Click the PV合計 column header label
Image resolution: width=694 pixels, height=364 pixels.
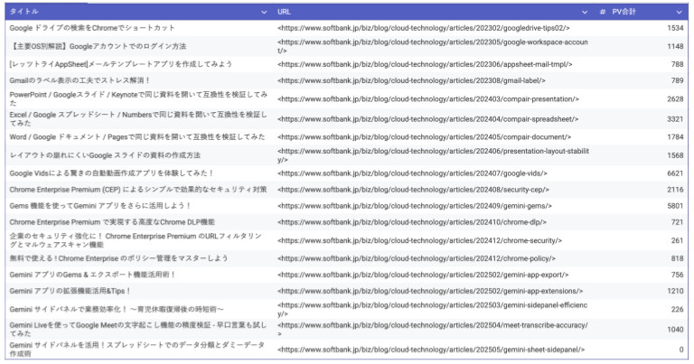(x=624, y=12)
